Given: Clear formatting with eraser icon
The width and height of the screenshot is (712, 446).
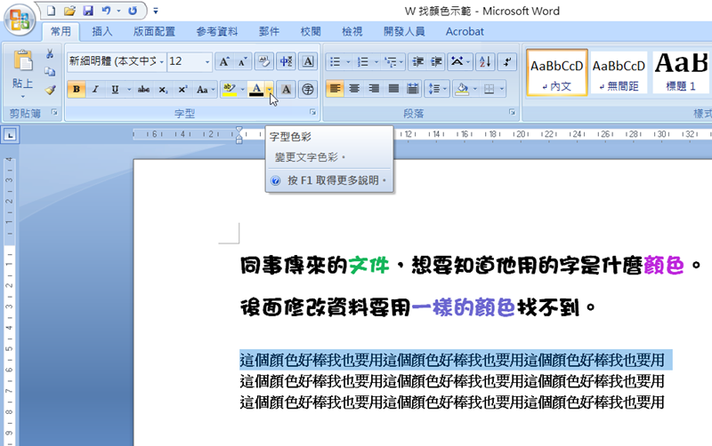Looking at the screenshot, I should tap(263, 61).
